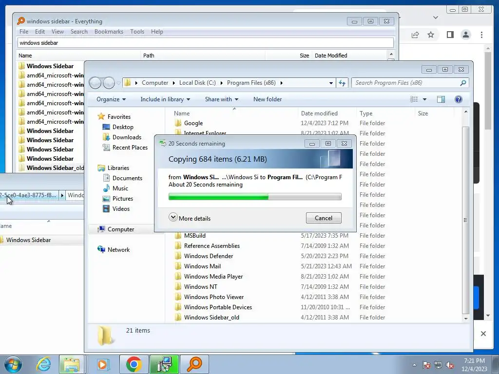This screenshot has height=374, width=499.
Task: Click the Everything search taskbar icon
Action: pyautogui.click(x=194, y=364)
